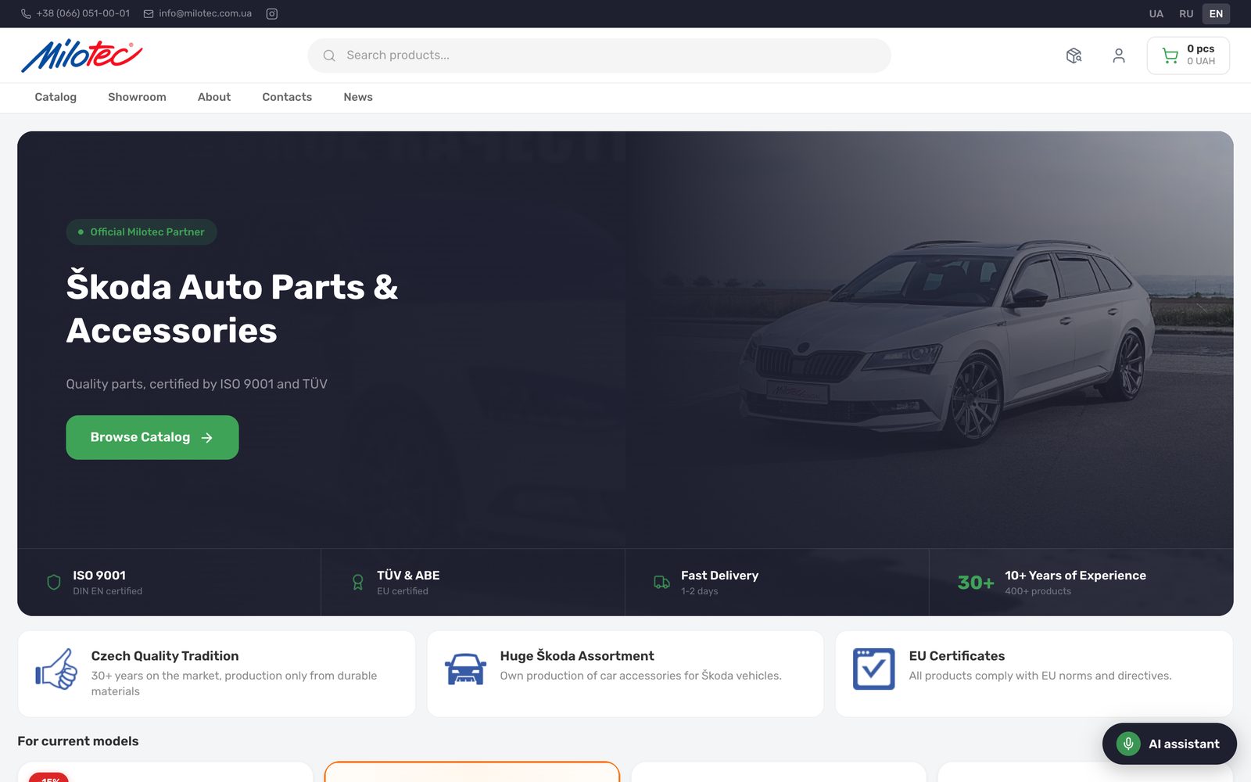This screenshot has height=782, width=1251.
Task: Click the 'For current models' heading
Action: [78, 741]
